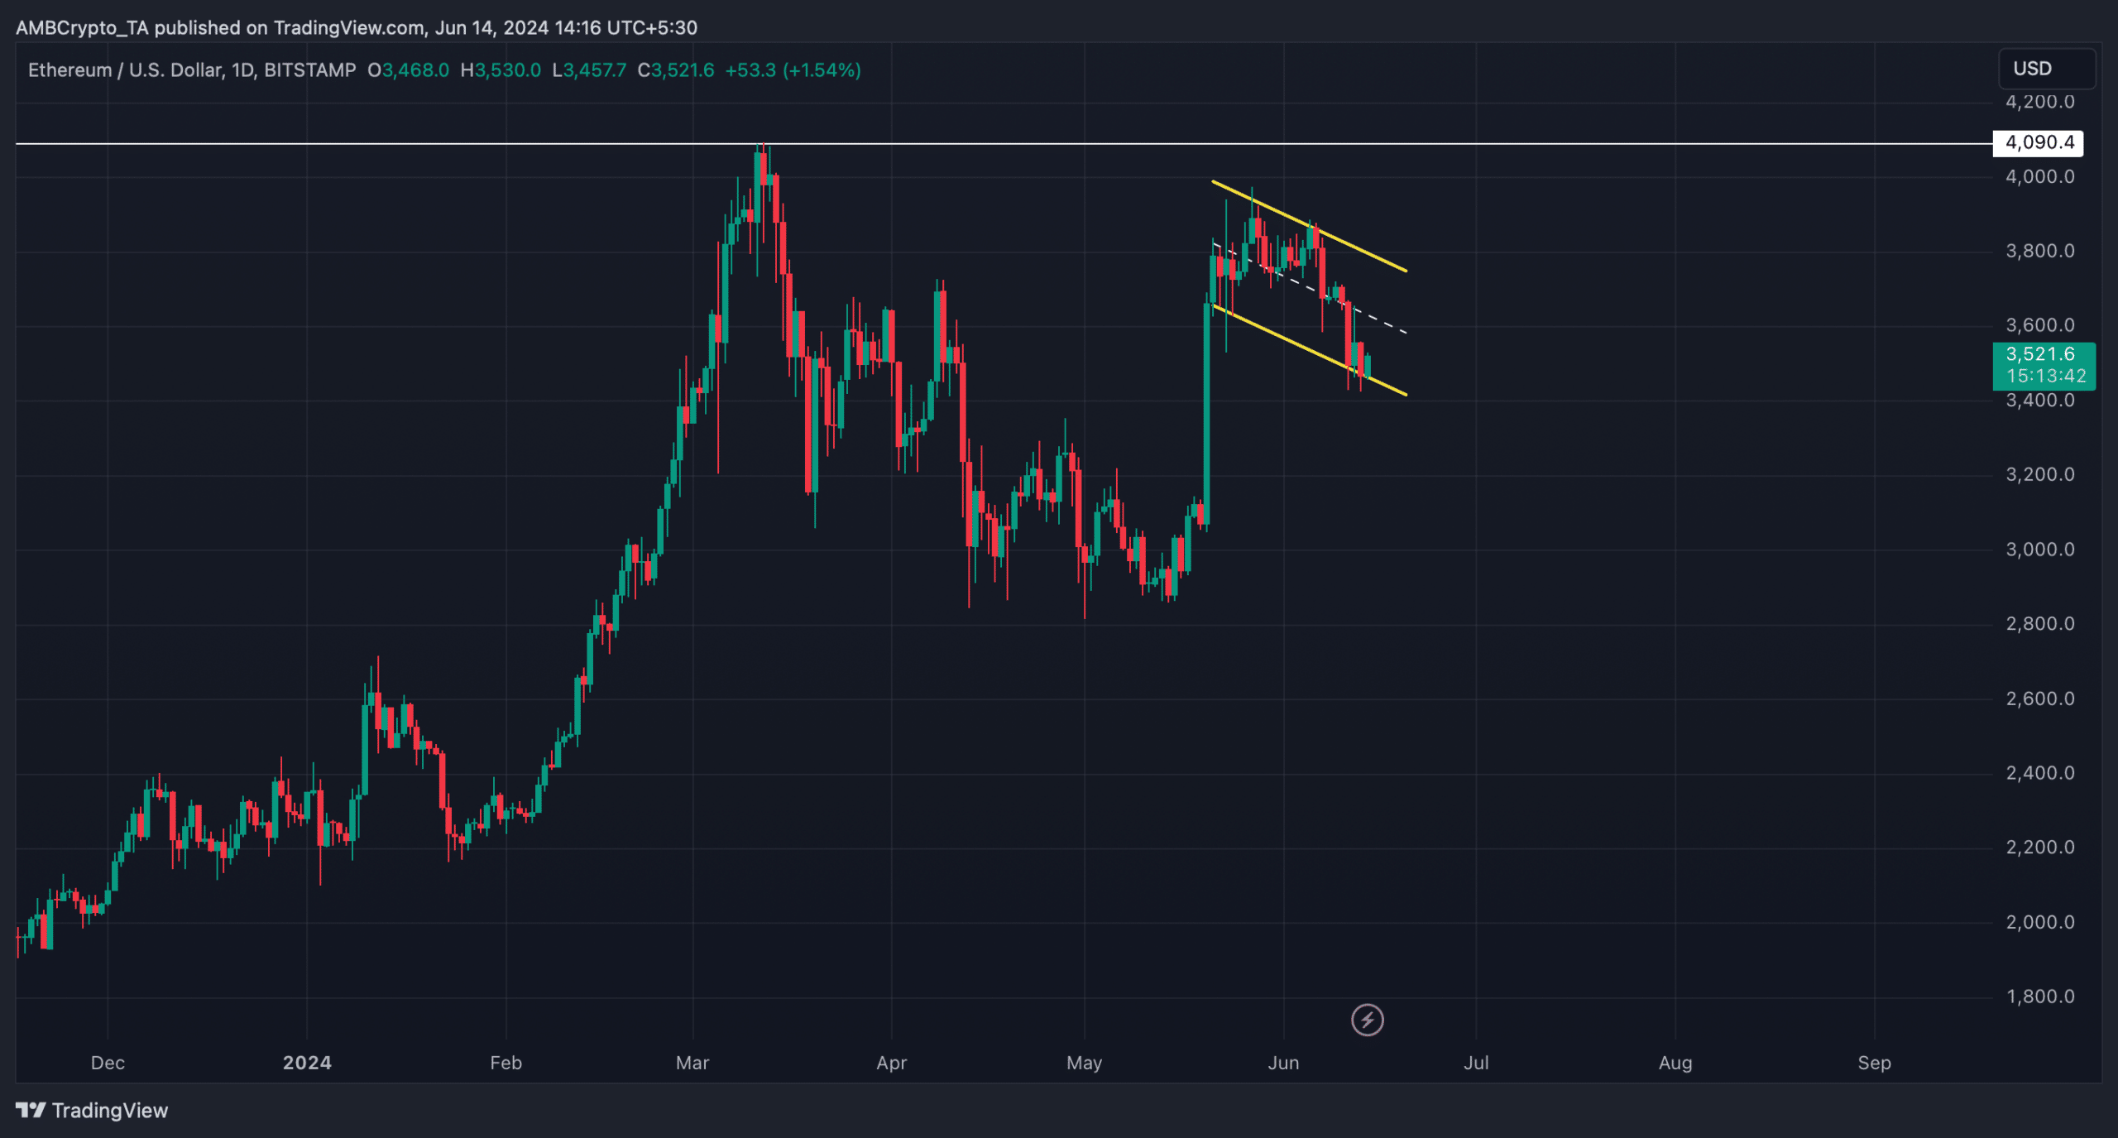Click the Feb label on time axis
This screenshot has width=2118, height=1138.
click(506, 1063)
